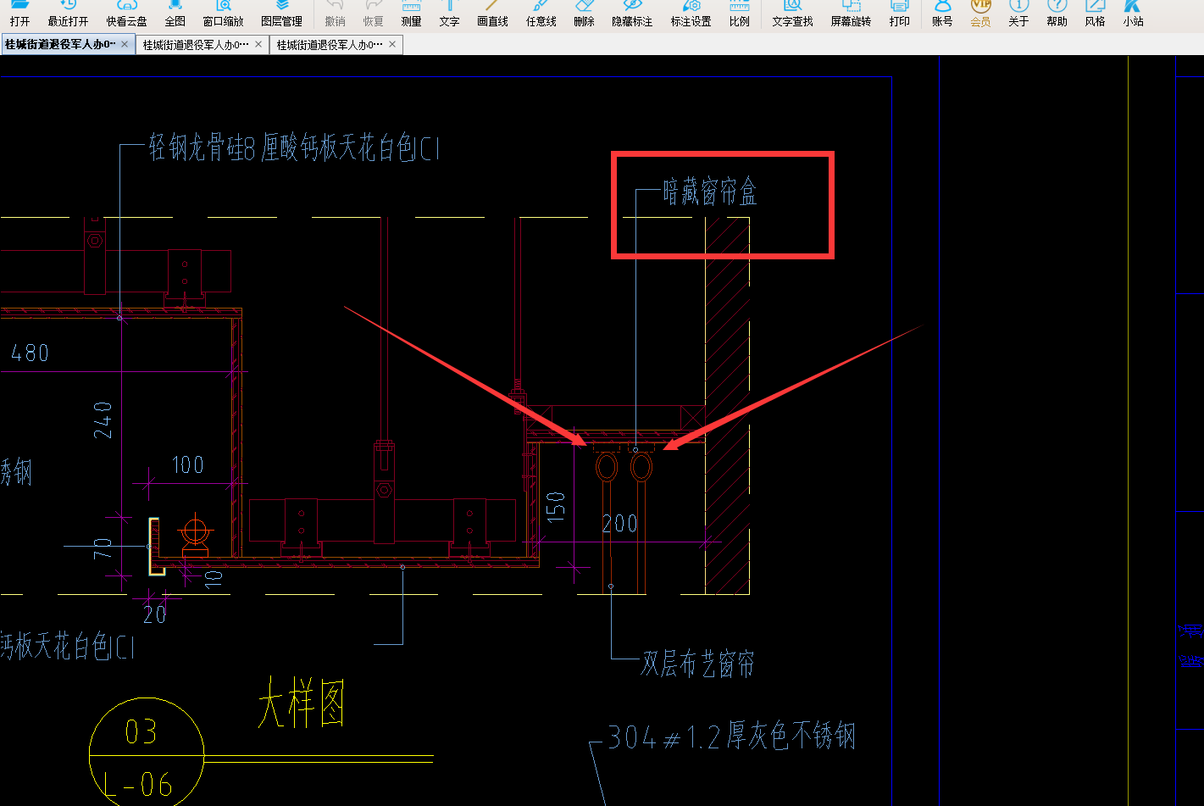This screenshot has height=806, width=1204.
Task: Click the 删除 delete tool
Action: pyautogui.click(x=585, y=14)
